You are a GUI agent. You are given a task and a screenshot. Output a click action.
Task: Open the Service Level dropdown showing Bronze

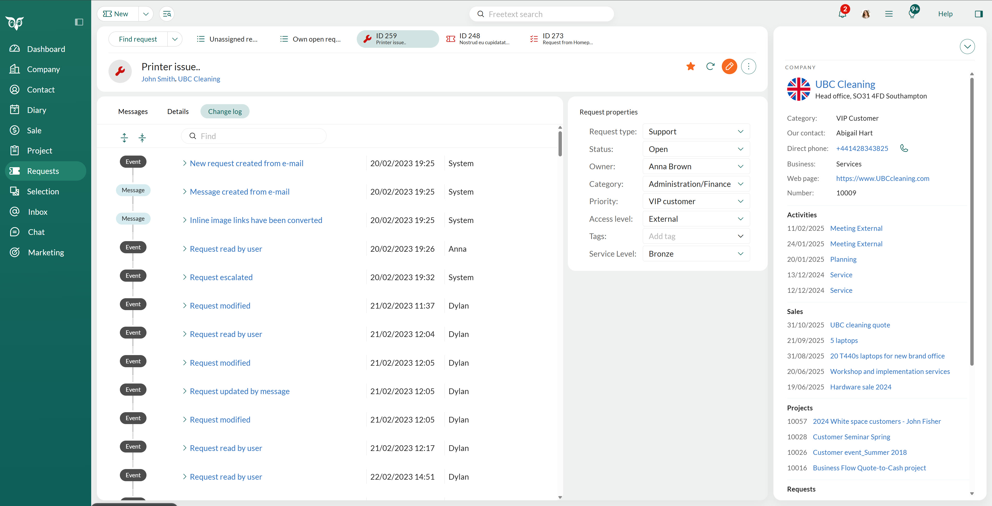[x=696, y=254]
